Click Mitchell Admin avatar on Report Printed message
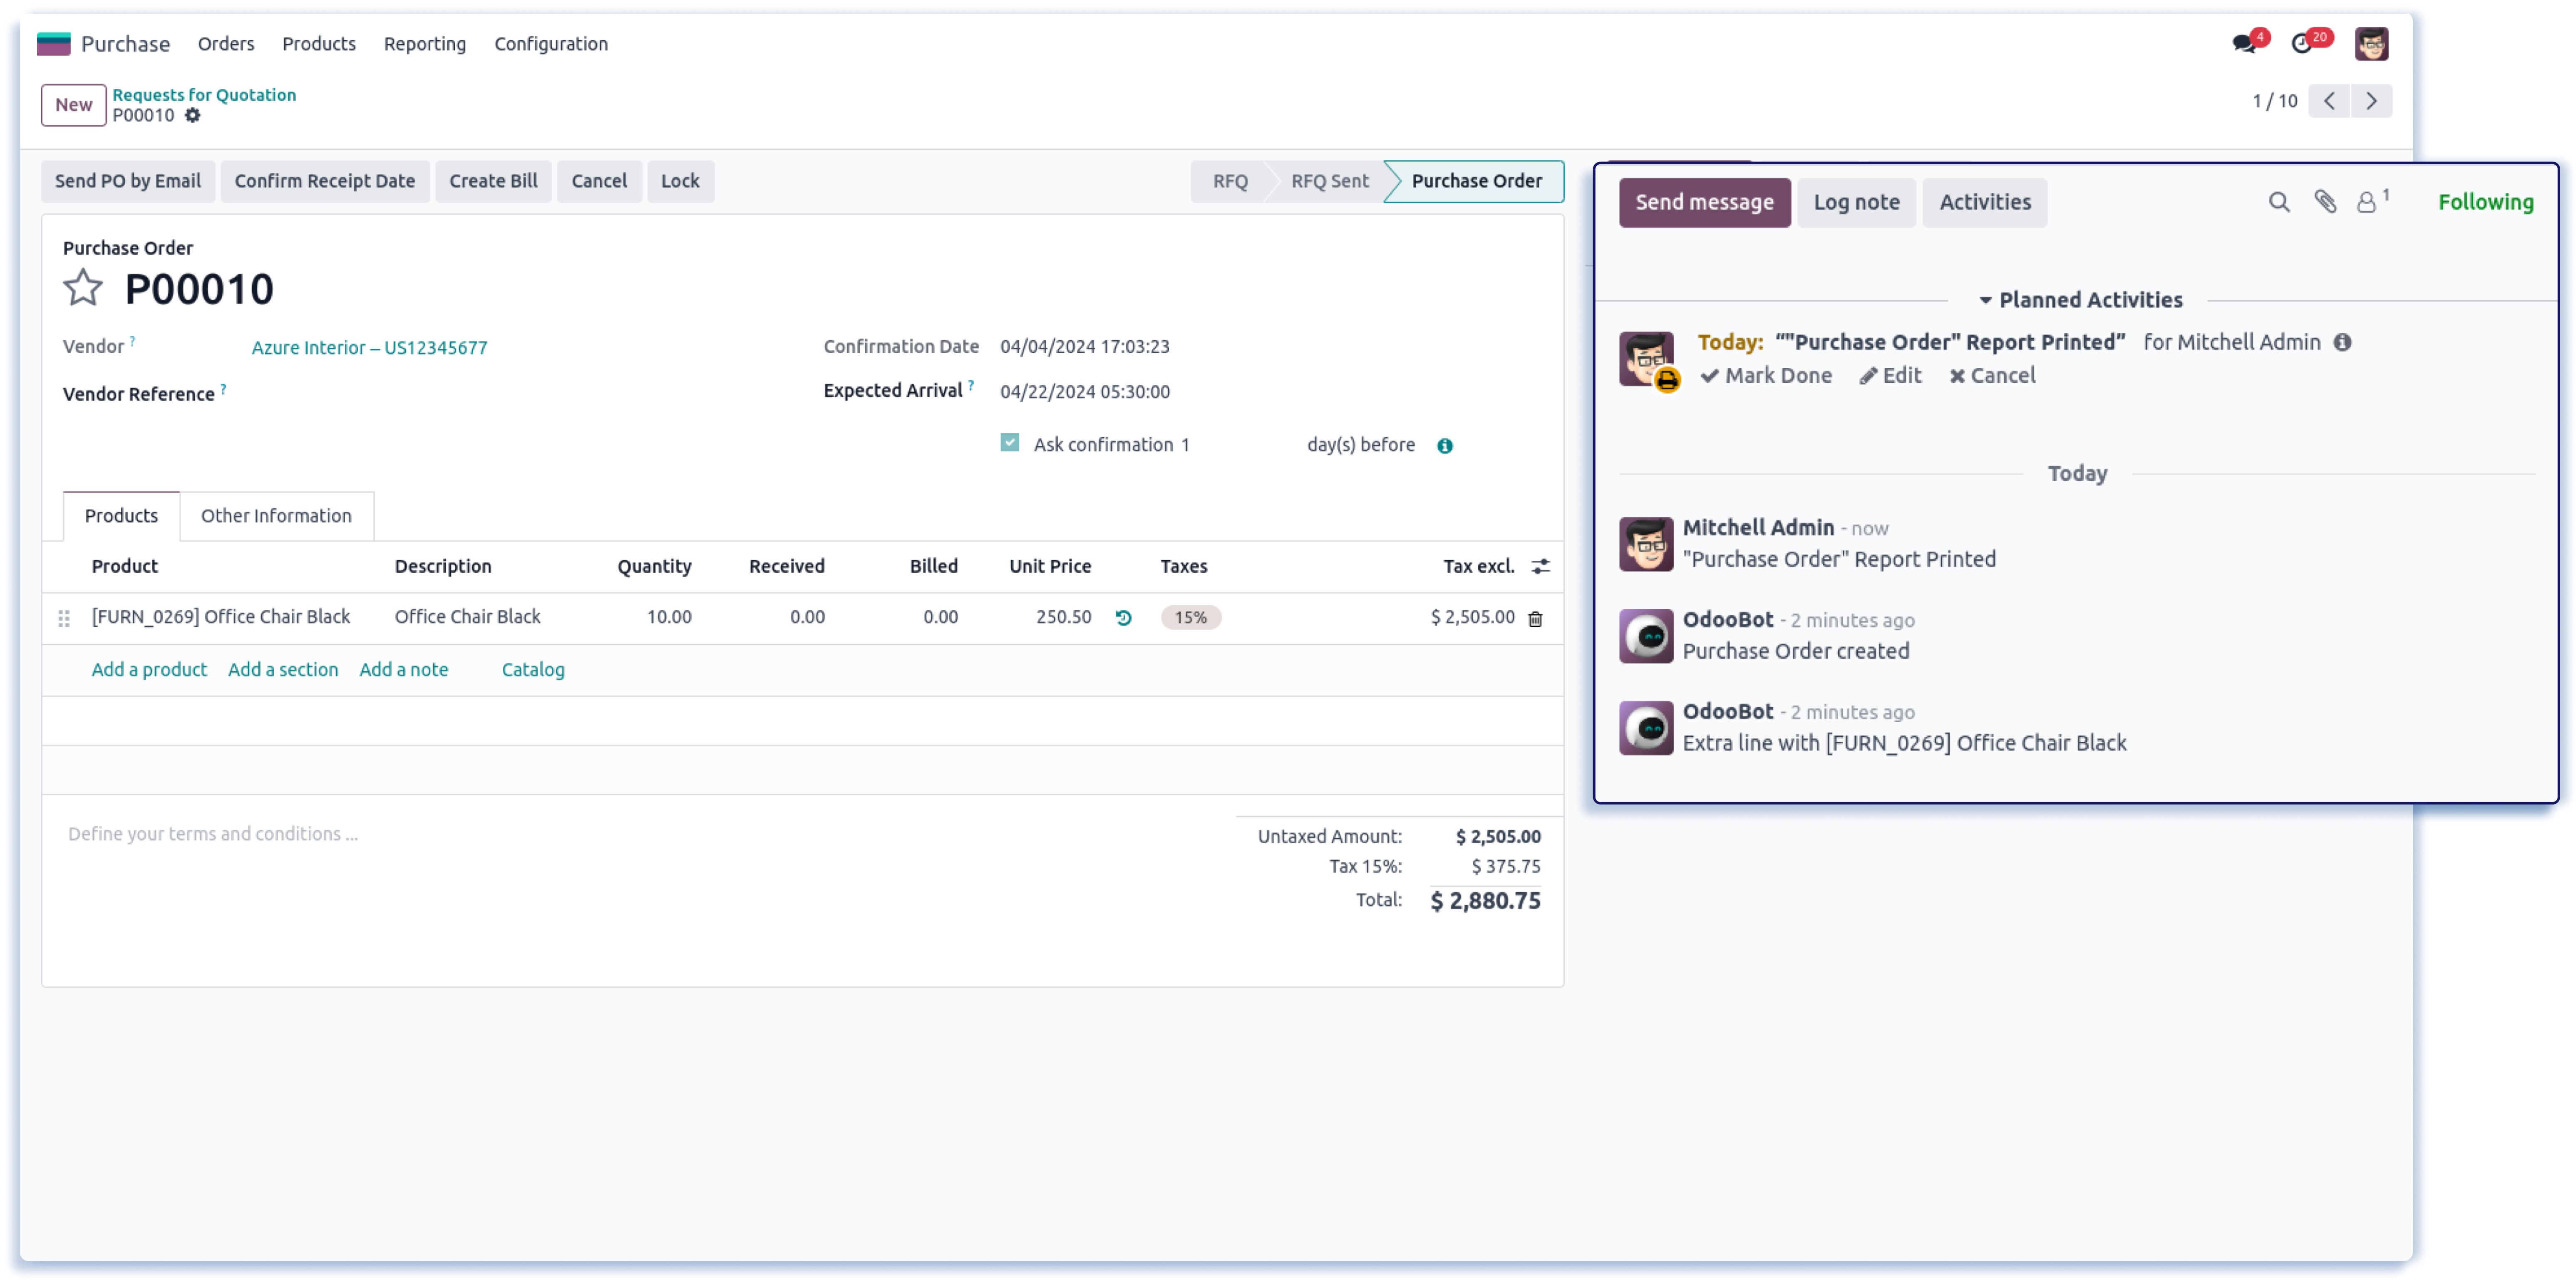This screenshot has width=2576, height=1280. click(x=1646, y=544)
